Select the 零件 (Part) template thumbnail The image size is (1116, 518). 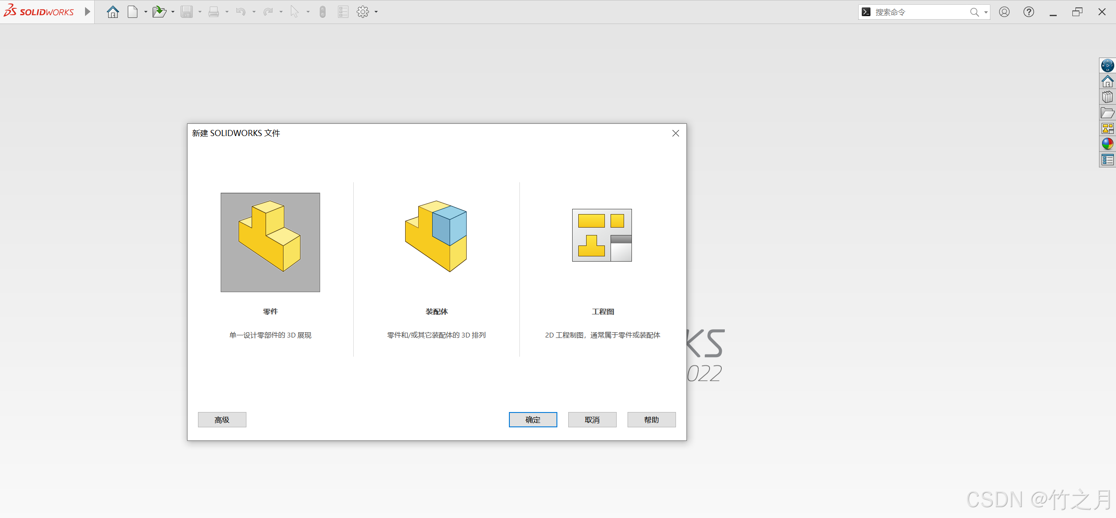(270, 242)
